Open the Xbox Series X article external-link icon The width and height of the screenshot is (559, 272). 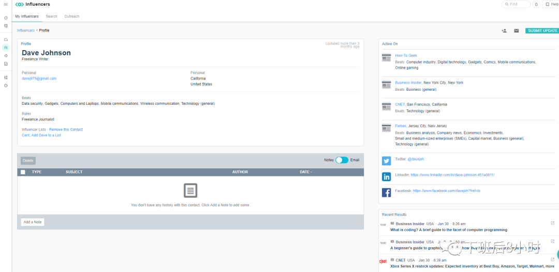click(x=552, y=260)
